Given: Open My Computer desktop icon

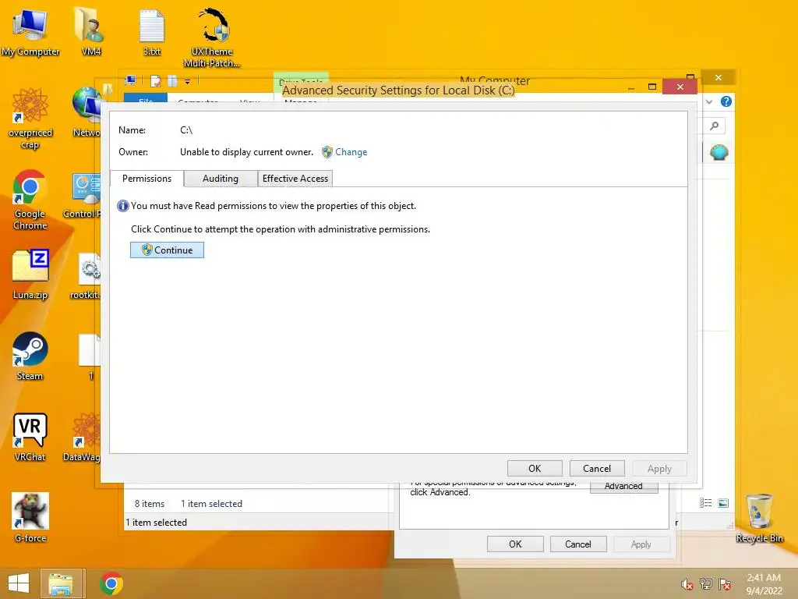Looking at the screenshot, I should [x=30, y=31].
